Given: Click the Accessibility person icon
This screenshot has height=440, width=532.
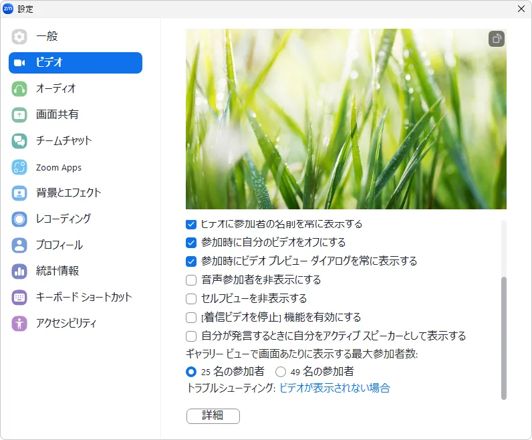Looking at the screenshot, I should 19,324.
